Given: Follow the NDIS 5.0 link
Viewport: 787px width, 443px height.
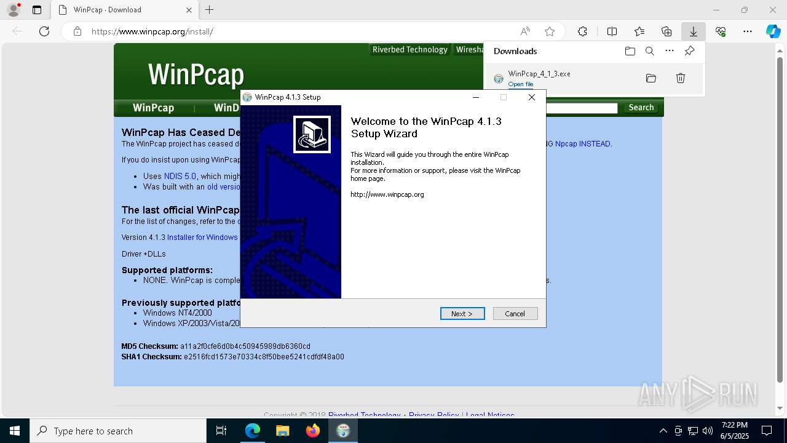Looking at the screenshot, I should 180,176.
